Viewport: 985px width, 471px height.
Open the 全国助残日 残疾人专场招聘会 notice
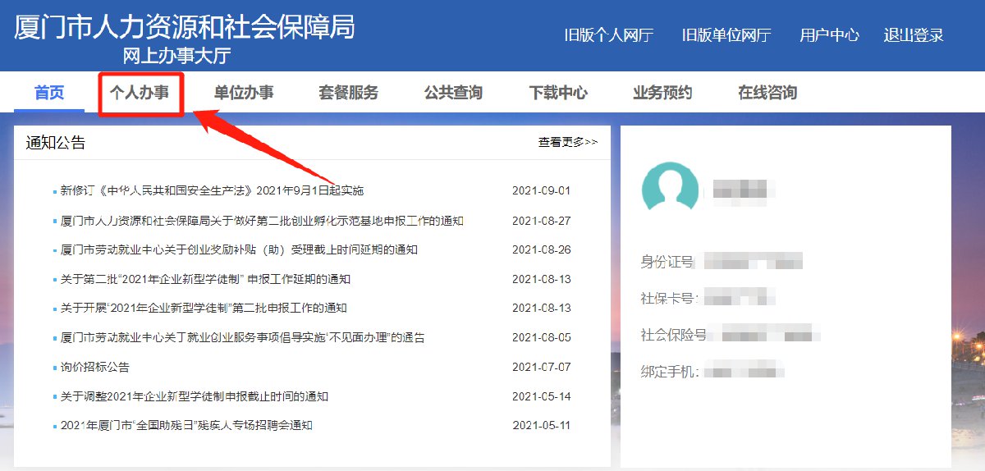tap(186, 425)
